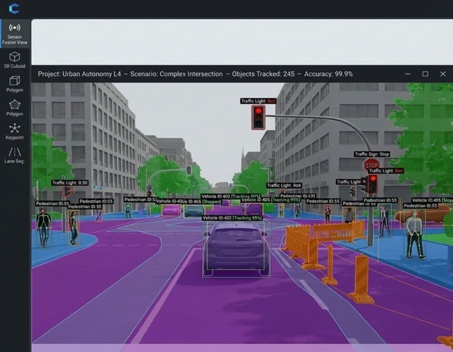
Task: Click the overhead red traffic light
Action: 259,117
